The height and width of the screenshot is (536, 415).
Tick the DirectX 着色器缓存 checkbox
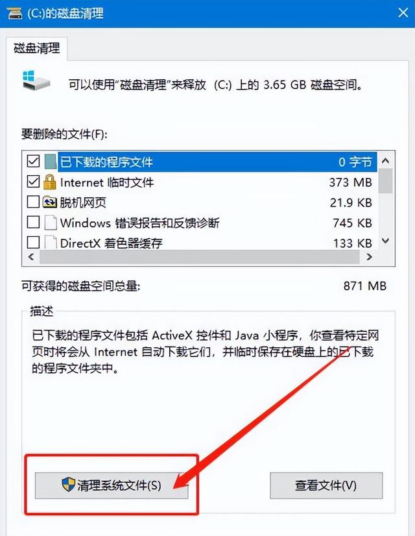(x=33, y=242)
